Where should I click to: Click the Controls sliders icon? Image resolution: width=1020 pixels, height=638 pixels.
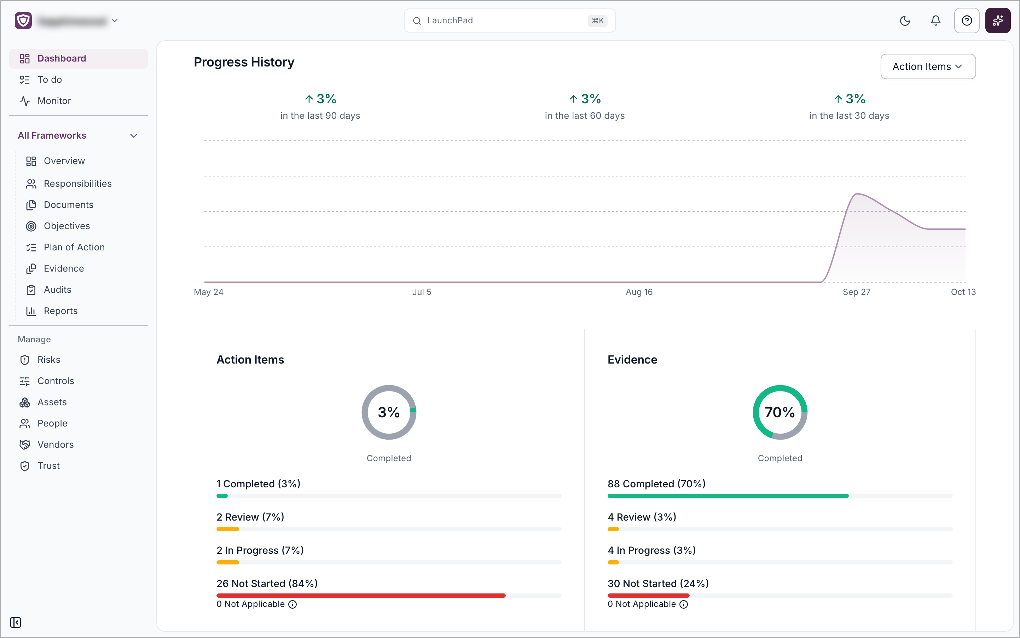[x=25, y=381]
